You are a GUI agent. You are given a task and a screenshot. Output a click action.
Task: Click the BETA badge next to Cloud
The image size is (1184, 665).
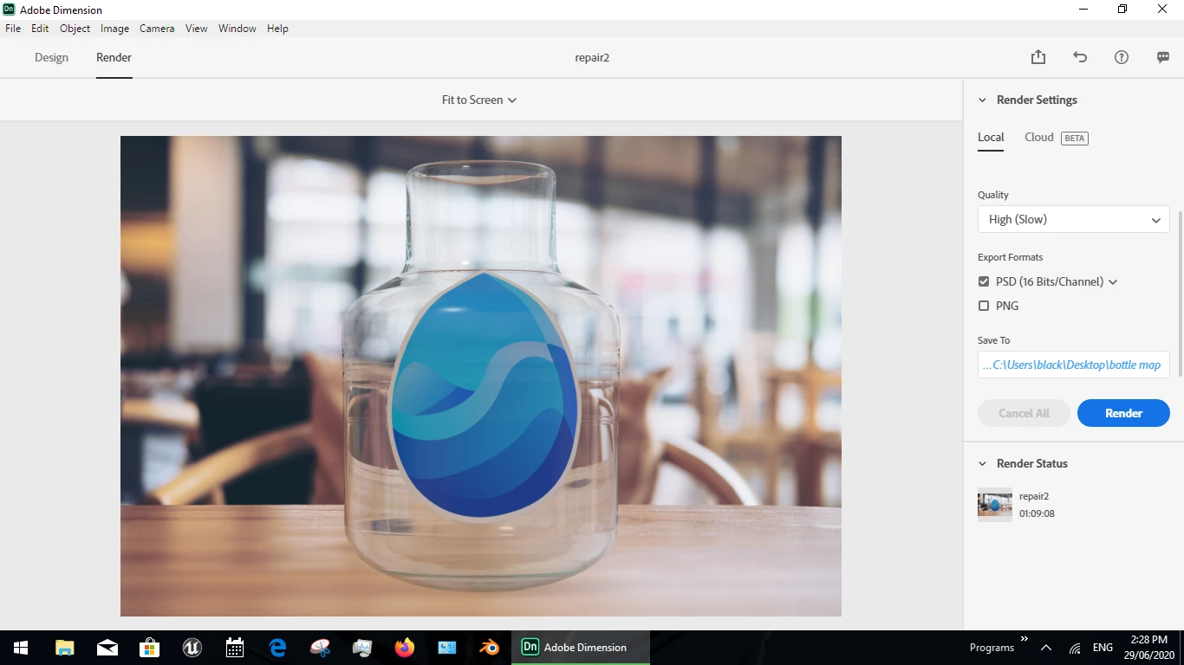pos(1074,138)
